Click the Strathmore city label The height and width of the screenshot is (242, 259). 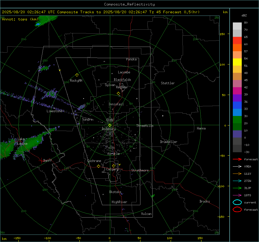click(140, 170)
